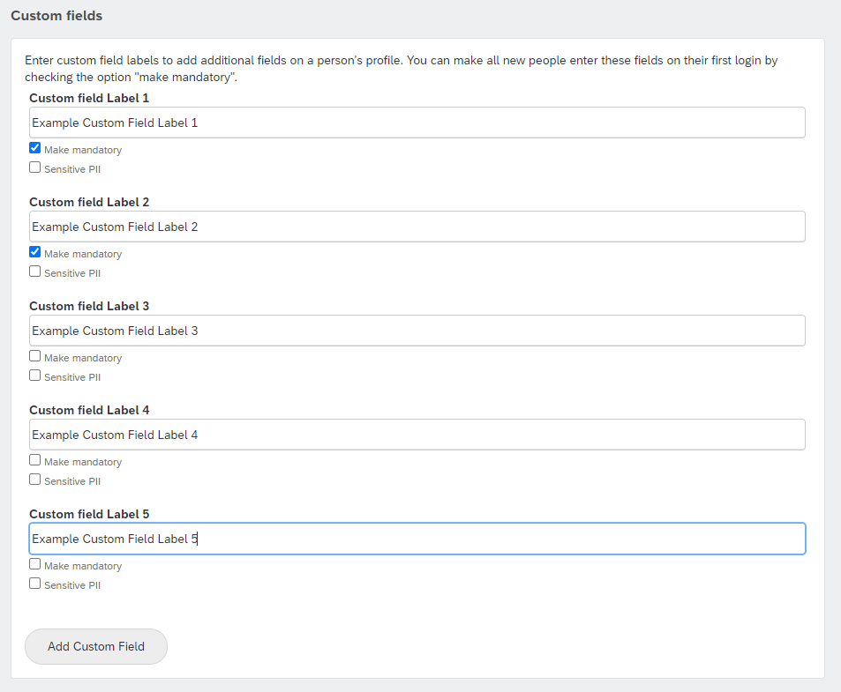
Task: Focus the Custom field Label 1 input
Action: (x=417, y=123)
